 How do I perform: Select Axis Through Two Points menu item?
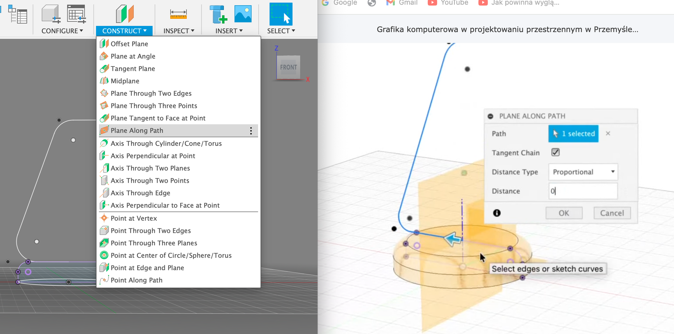[x=150, y=181]
